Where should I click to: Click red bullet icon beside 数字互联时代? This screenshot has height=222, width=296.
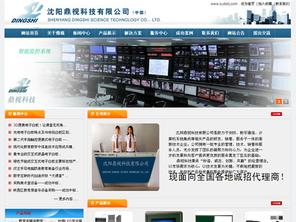pos(9,176)
